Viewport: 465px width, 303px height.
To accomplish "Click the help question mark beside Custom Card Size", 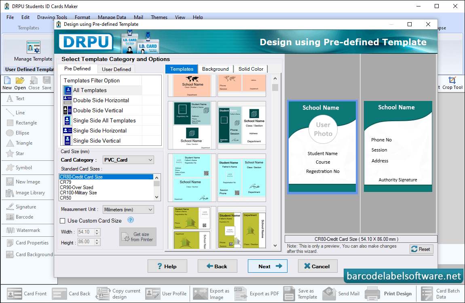I will 131,220.
